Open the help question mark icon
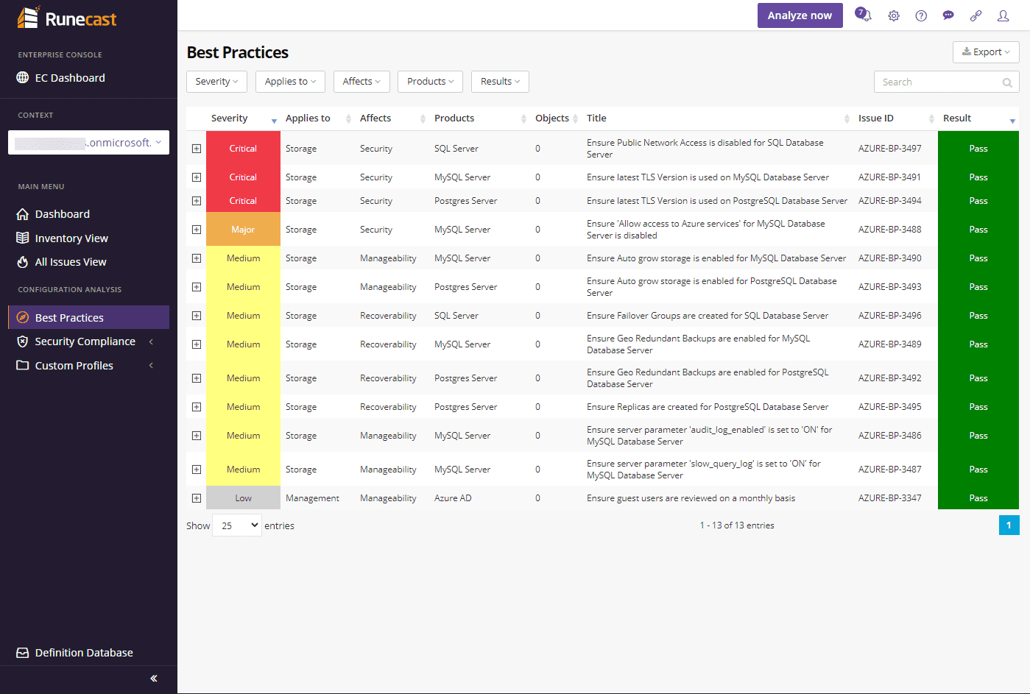Image resolution: width=1030 pixels, height=694 pixels. 921,15
